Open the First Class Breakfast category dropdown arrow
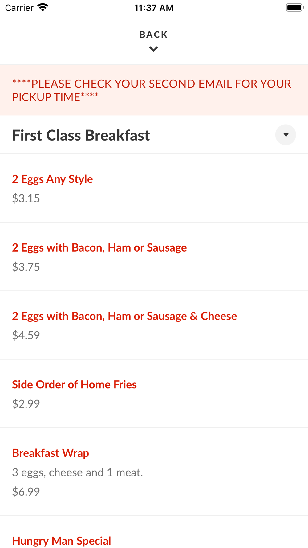This screenshot has width=308, height=548. [x=286, y=135]
